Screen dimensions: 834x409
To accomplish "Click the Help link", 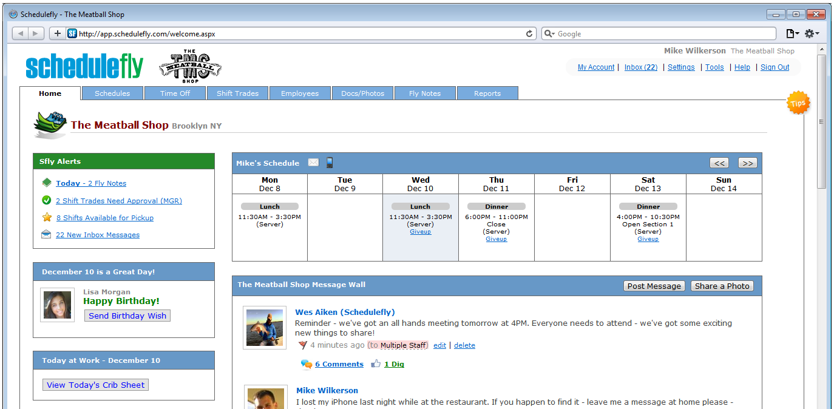I will 742,67.
